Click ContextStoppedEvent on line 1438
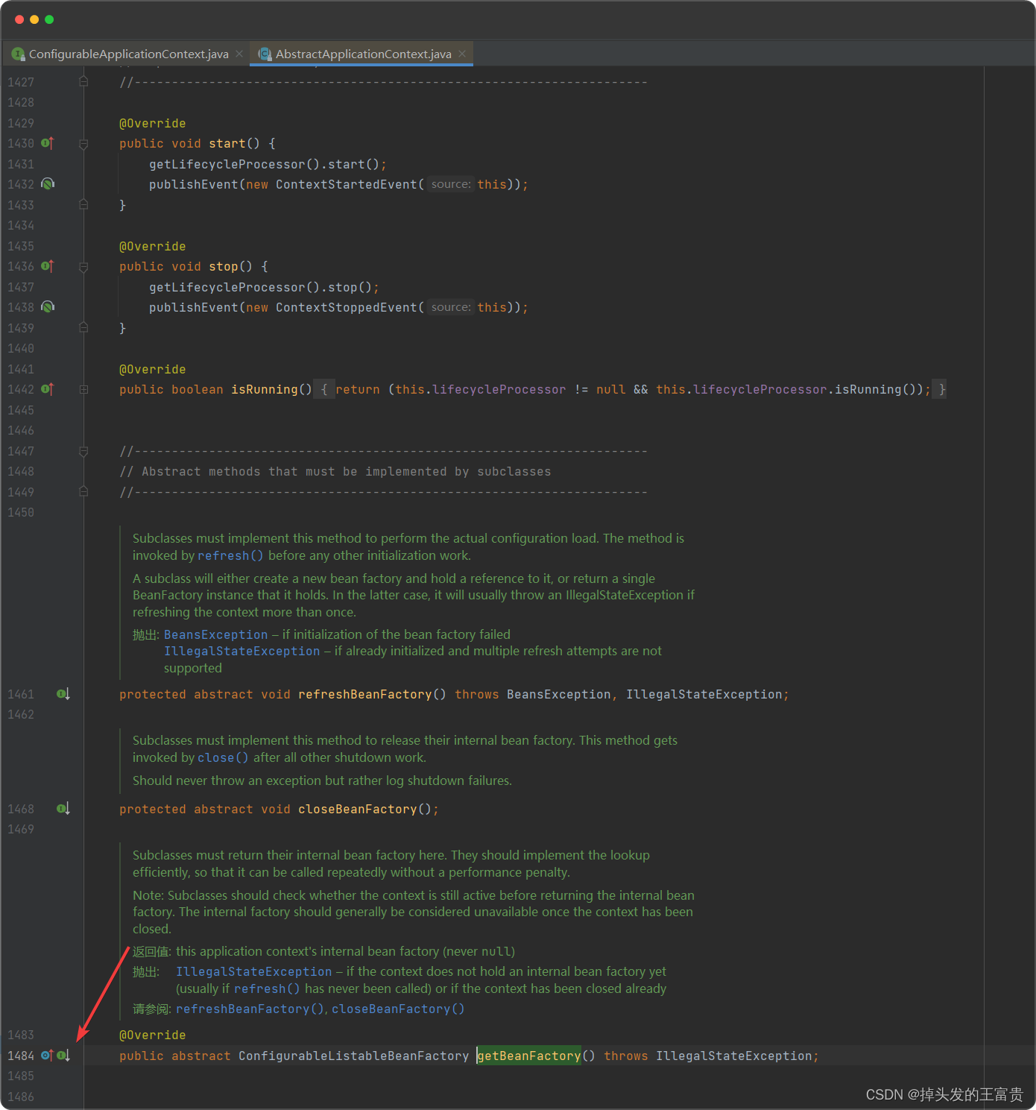 [346, 307]
